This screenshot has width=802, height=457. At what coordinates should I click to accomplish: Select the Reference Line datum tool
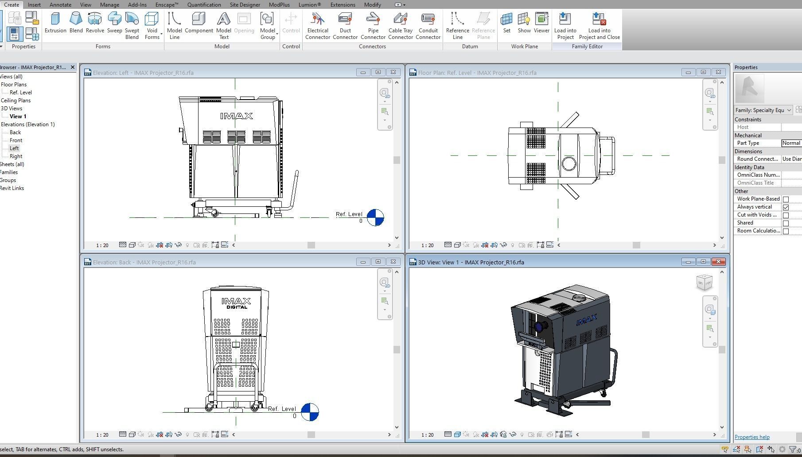pyautogui.click(x=458, y=26)
